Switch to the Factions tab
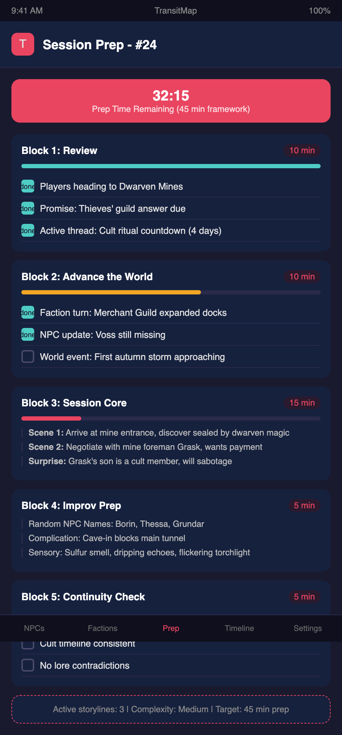This screenshot has width=342, height=735. point(103,628)
